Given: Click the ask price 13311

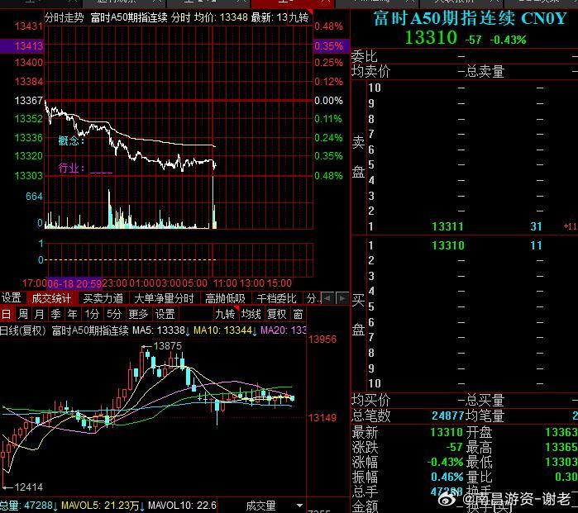Looking at the screenshot, I should (447, 226).
